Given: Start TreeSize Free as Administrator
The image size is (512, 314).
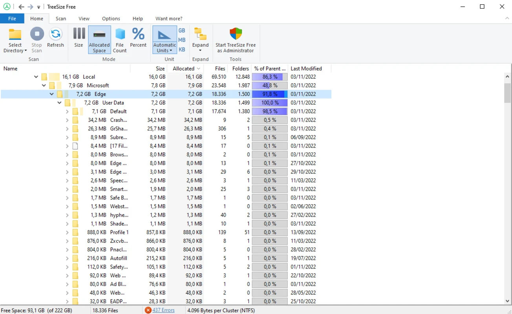Looking at the screenshot, I should pyautogui.click(x=236, y=39).
